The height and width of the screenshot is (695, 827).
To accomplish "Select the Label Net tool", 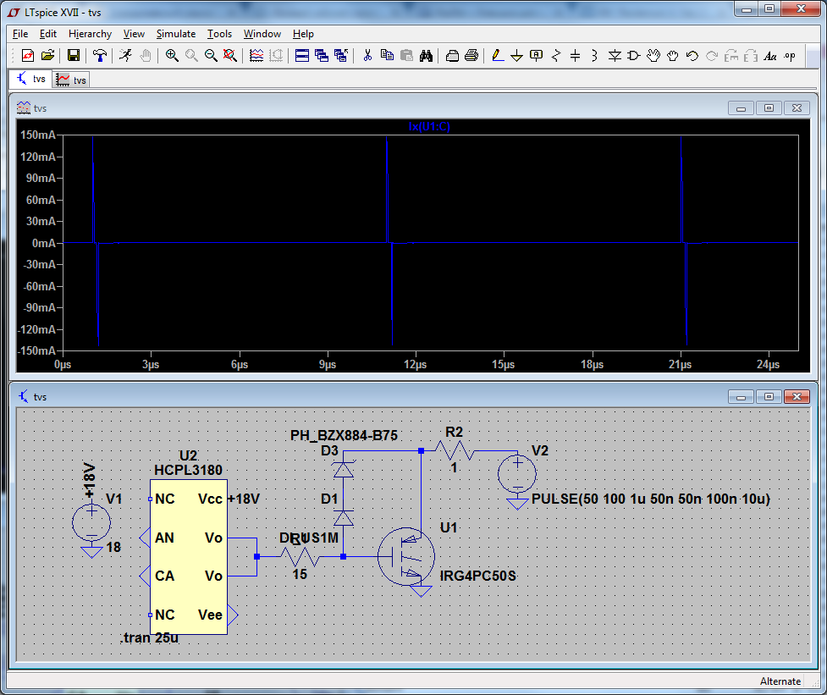I will (536, 56).
